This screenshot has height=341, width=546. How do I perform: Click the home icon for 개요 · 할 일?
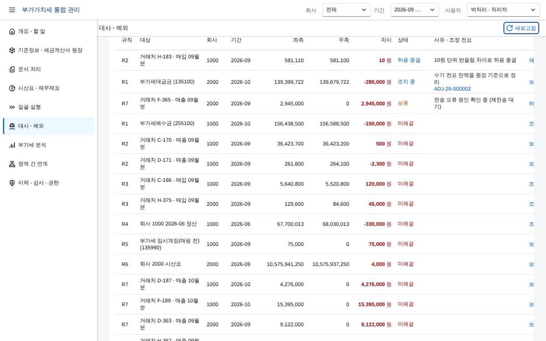click(12, 31)
